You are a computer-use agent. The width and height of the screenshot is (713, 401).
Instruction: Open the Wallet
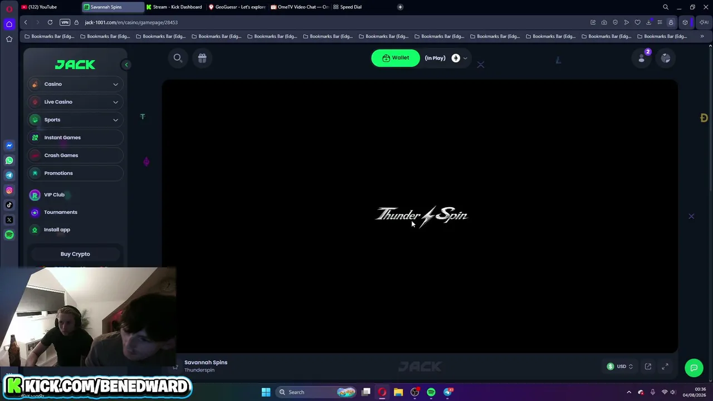point(395,58)
